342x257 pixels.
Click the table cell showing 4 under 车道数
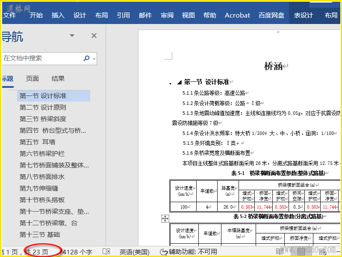coord(207,207)
